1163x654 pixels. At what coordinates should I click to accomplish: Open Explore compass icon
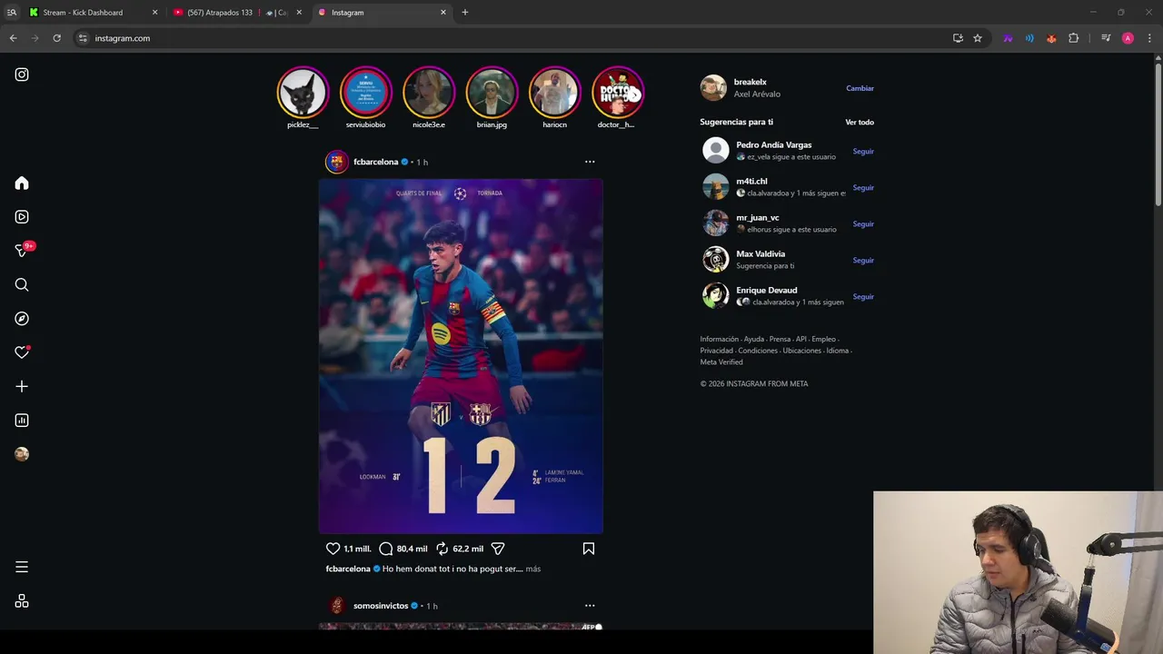22,319
